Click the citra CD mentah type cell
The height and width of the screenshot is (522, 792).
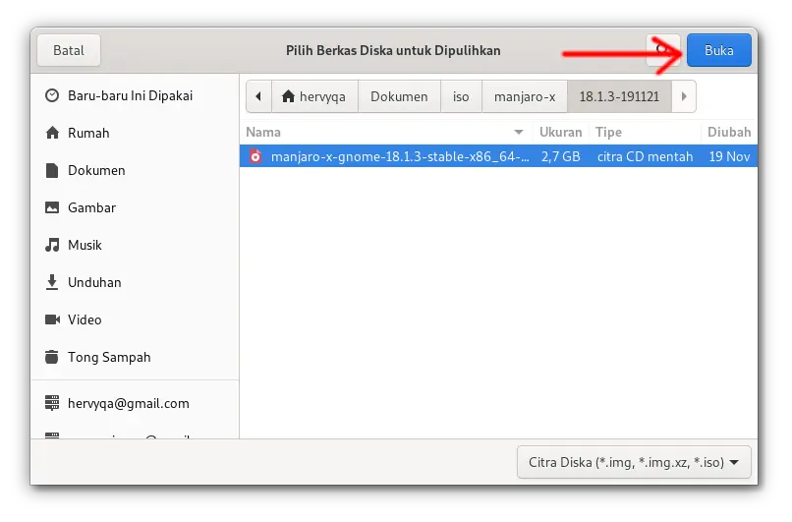point(645,156)
